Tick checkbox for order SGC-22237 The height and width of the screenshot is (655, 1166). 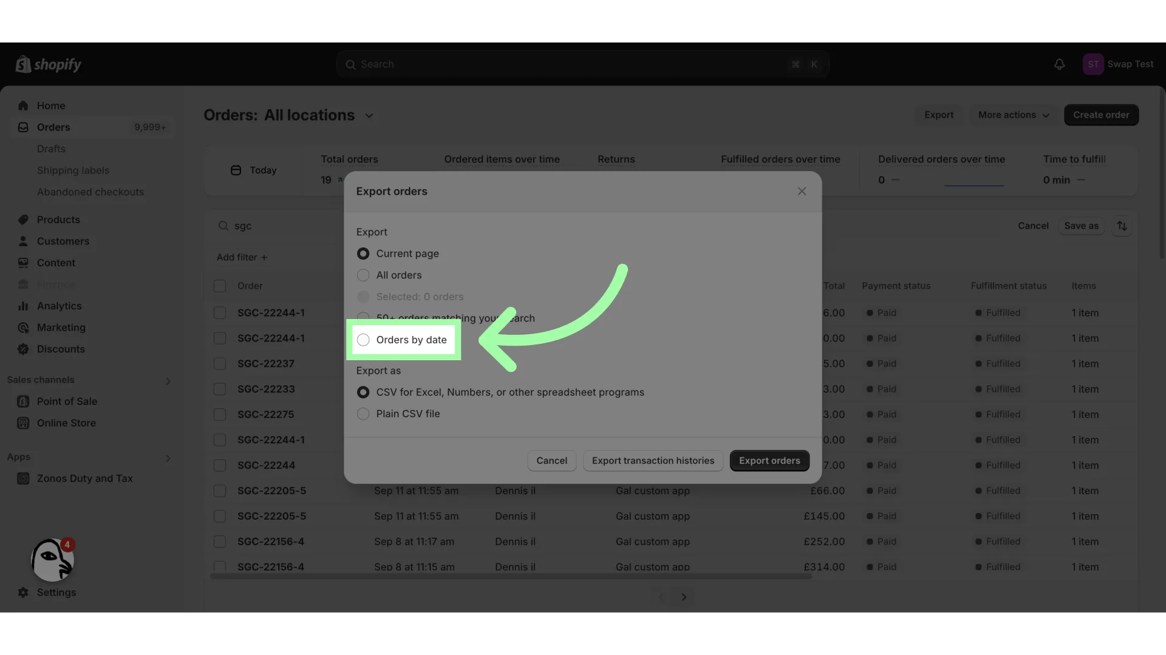click(x=220, y=364)
